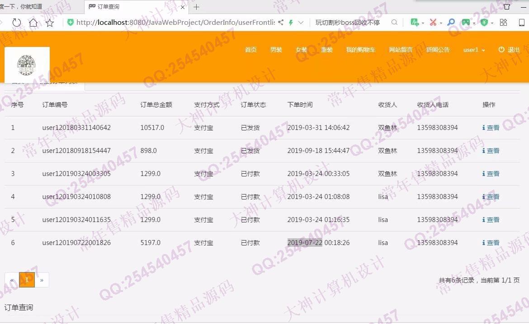This screenshot has width=529, height=324.
Task: Go to 首页 in navigation
Action: point(250,50)
